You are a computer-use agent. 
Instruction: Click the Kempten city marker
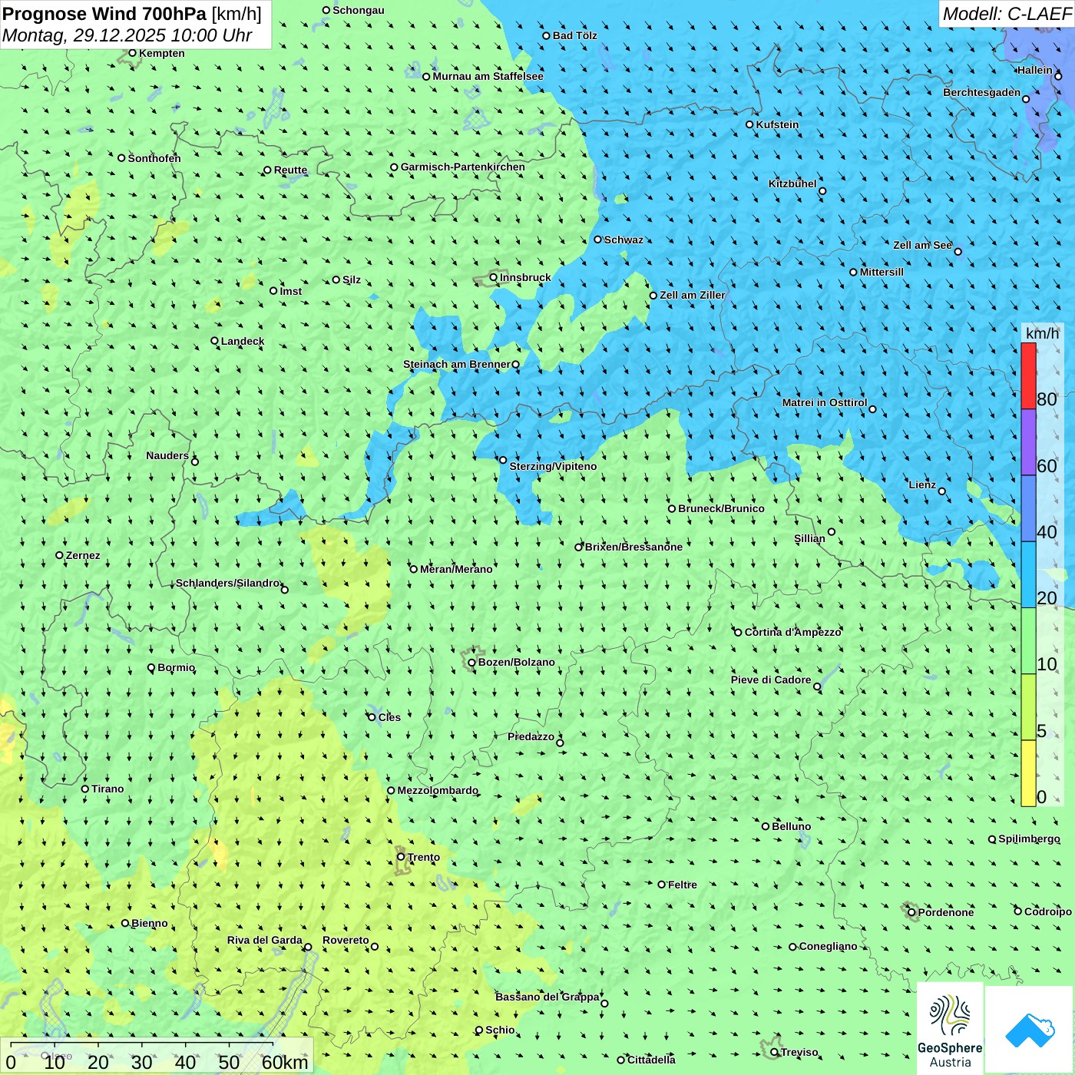[133, 53]
